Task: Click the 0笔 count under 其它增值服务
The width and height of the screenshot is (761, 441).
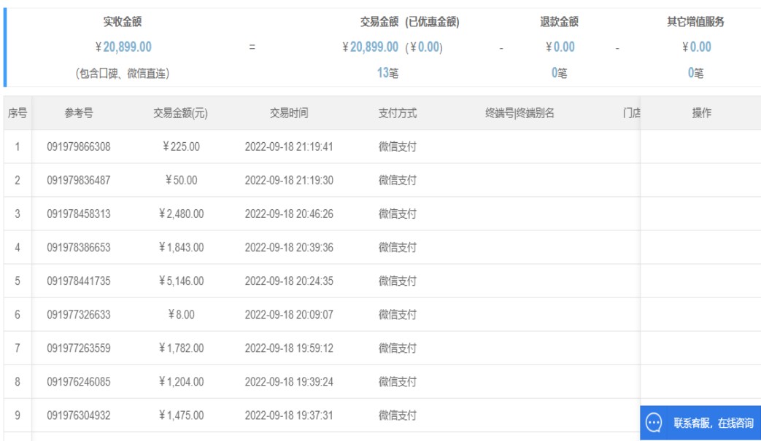Action: coord(695,73)
